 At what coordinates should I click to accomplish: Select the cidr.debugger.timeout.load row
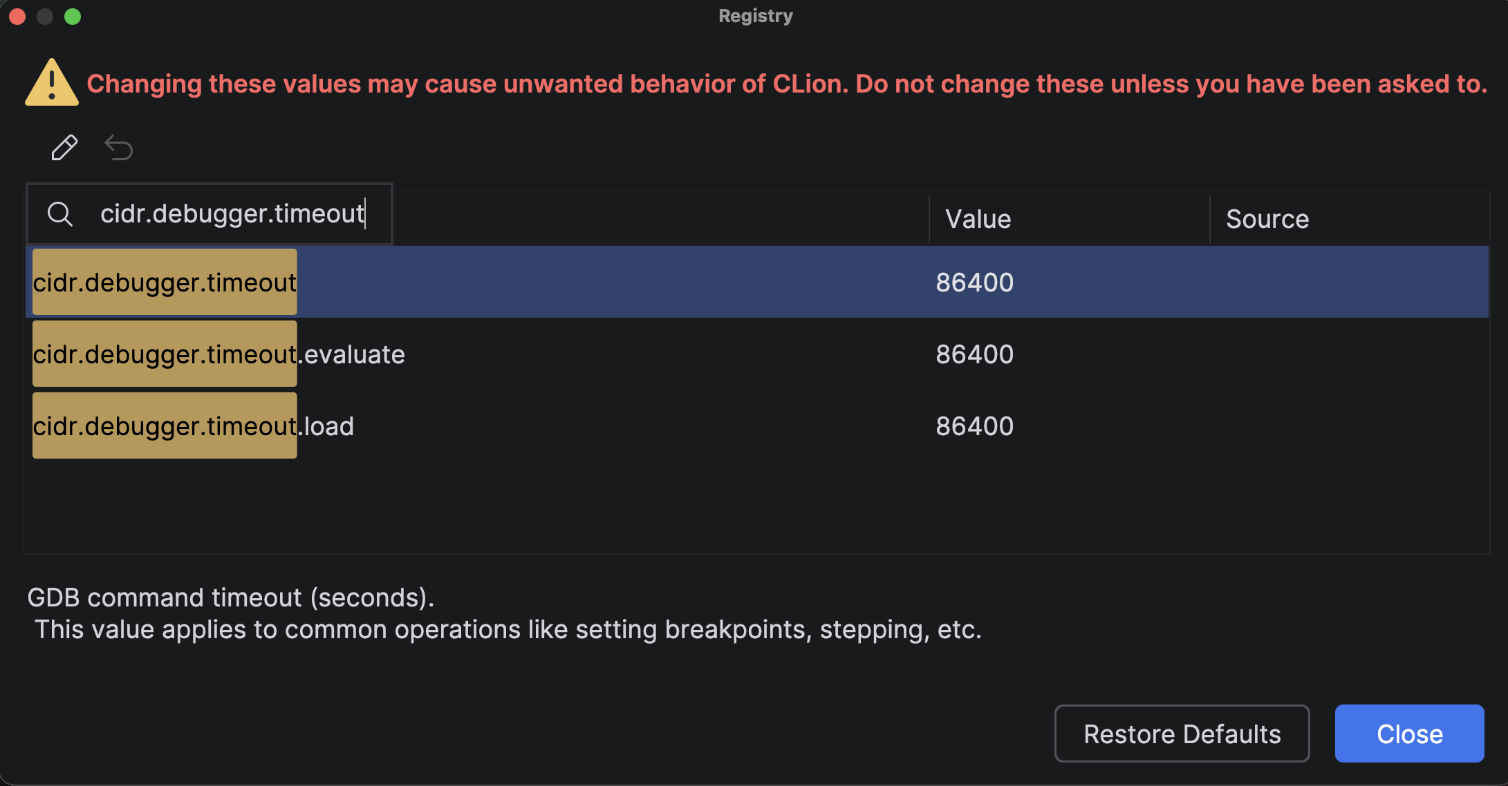pos(553,425)
